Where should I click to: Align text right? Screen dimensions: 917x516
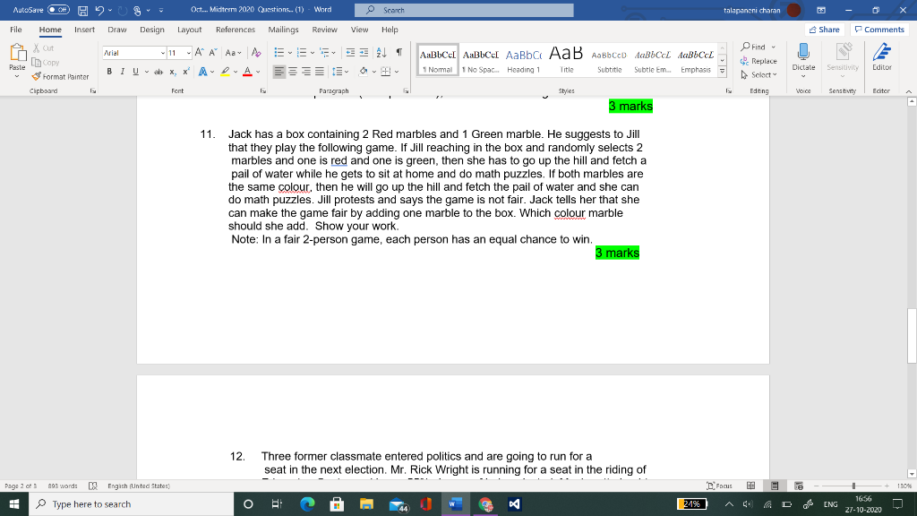(x=306, y=72)
